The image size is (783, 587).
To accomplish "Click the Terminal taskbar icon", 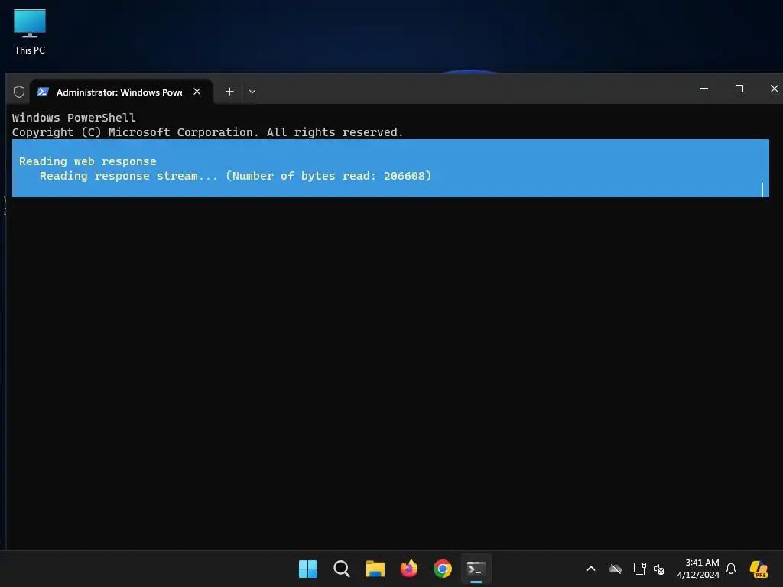I will pos(476,569).
